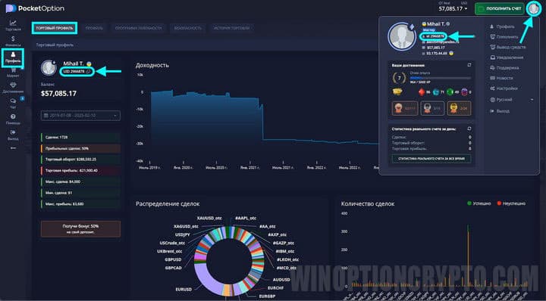Click the experience points progress bar
The image size is (546, 301).
441,78
